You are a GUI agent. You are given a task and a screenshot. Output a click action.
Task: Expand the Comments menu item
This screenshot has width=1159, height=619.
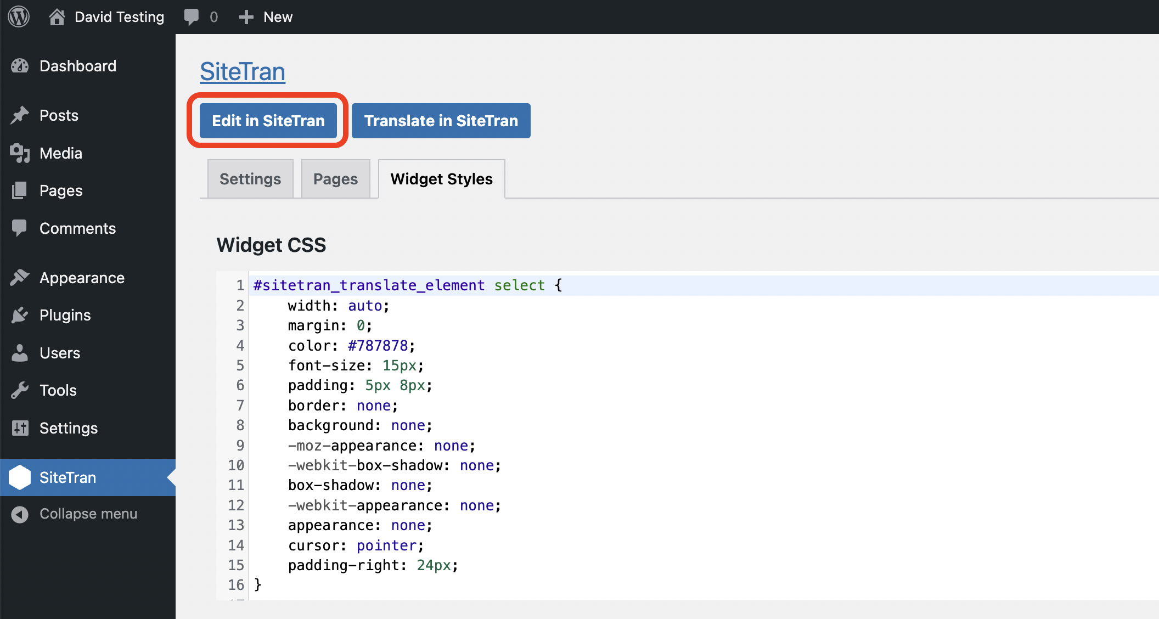point(77,228)
